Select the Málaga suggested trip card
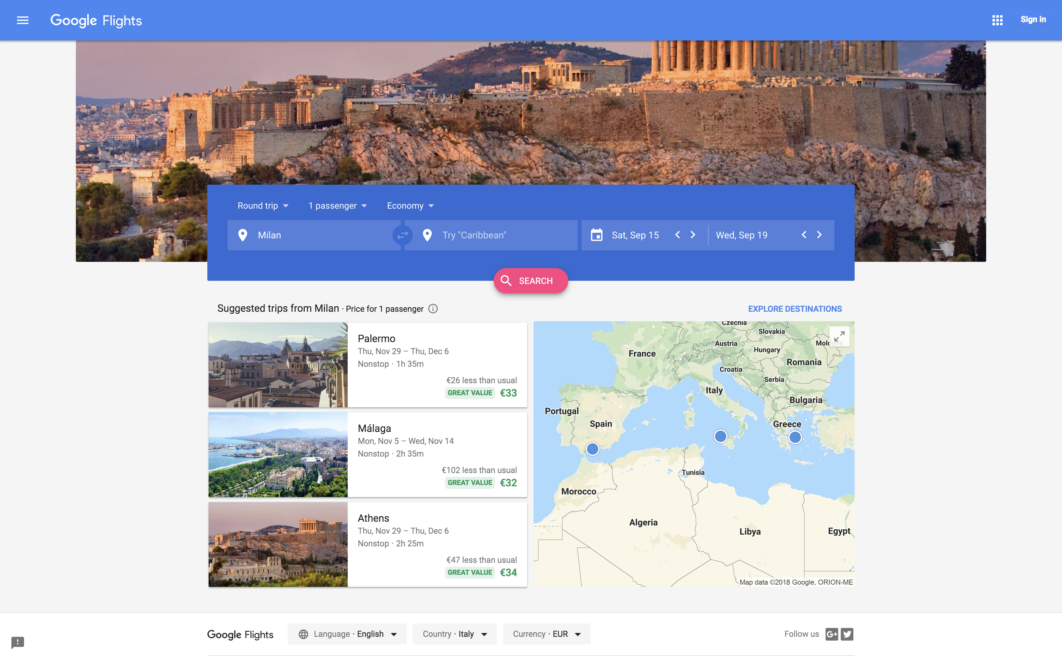This screenshot has width=1062, height=664. click(367, 455)
